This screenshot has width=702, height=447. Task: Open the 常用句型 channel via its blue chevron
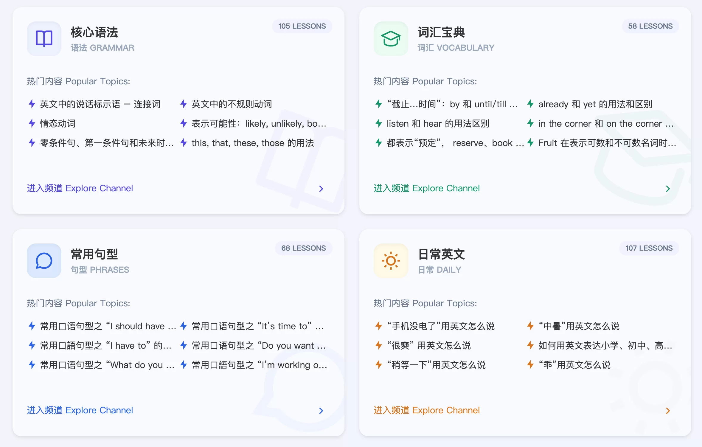[321, 411]
